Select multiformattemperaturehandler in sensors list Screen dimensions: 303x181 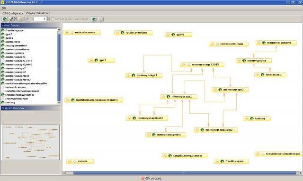[26, 83]
